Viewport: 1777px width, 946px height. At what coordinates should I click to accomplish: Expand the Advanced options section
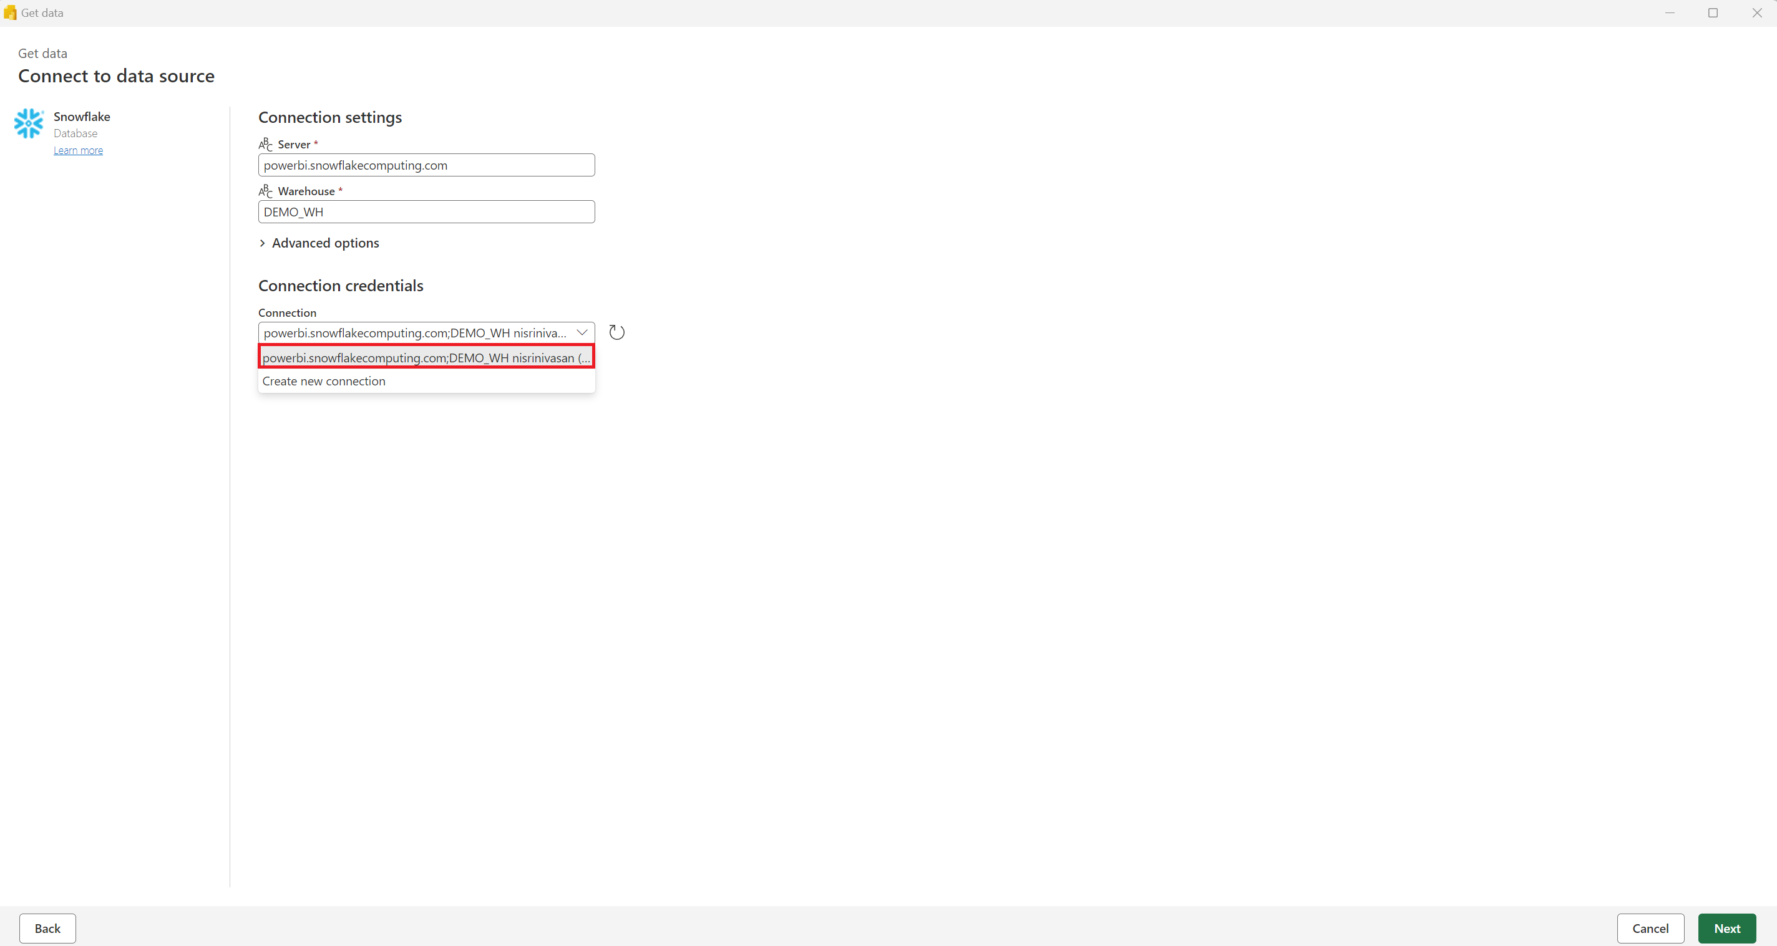click(x=318, y=242)
